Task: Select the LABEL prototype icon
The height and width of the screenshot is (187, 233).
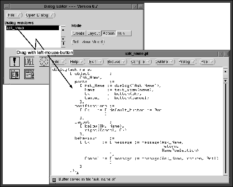Action: pyautogui.click(x=29, y=62)
